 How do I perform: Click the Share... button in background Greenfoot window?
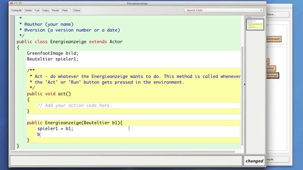pos(278,15)
